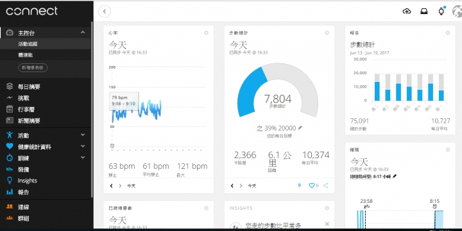
Task: Go to previous day in heart rate card
Action: pos(112,186)
